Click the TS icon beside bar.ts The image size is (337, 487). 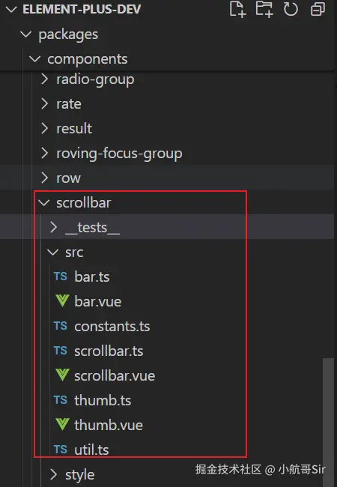point(61,276)
